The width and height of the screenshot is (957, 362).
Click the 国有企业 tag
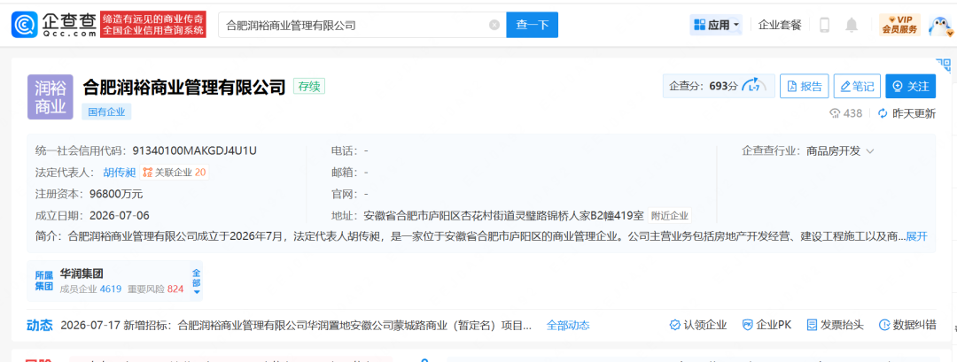[107, 112]
